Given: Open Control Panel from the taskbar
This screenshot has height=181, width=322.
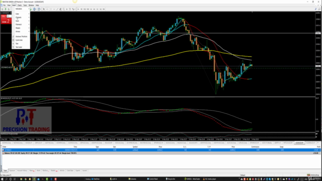Looking at the screenshot, I should pyautogui.click(x=152, y=179).
